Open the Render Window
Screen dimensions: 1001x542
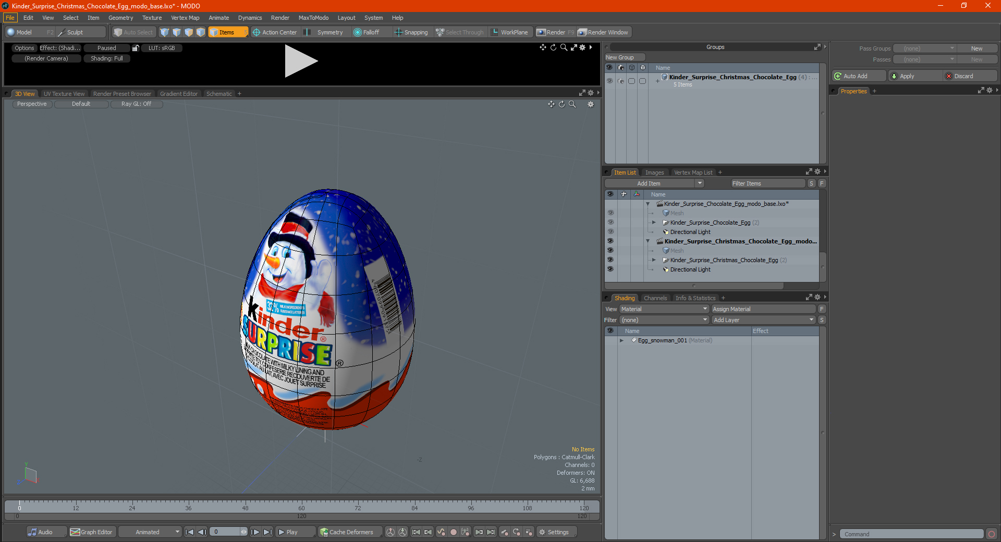[x=604, y=32]
